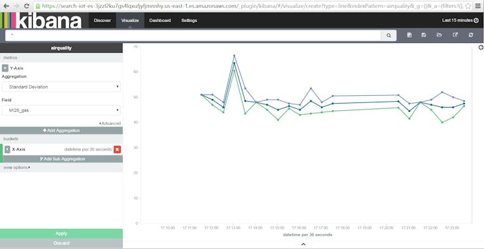
Task: Open the Field dropdown showing MQ5_gas
Action: 61,110
